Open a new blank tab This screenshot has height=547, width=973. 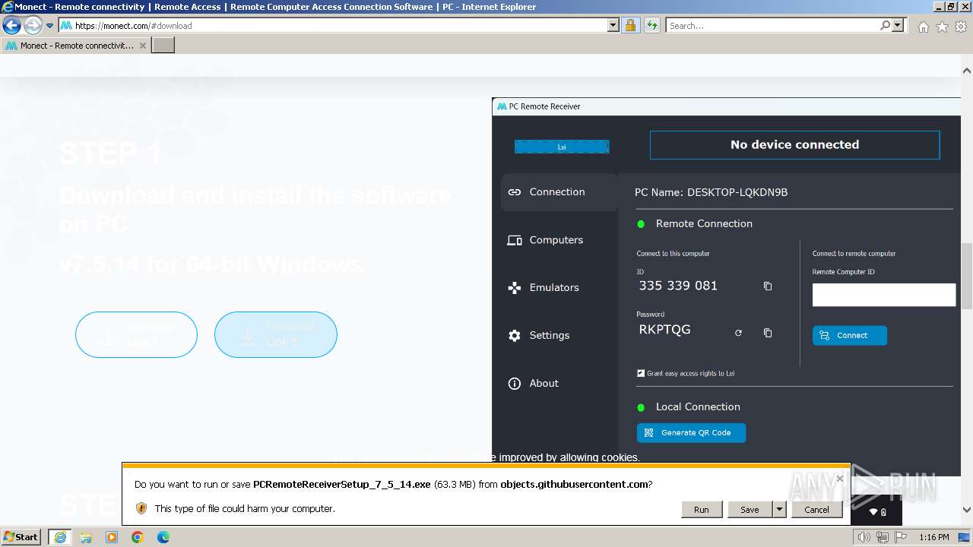[x=163, y=46]
